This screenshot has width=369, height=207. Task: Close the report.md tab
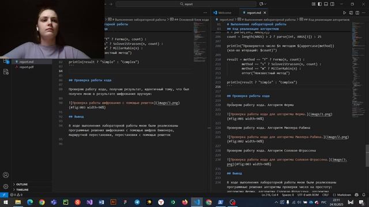tap(265, 13)
